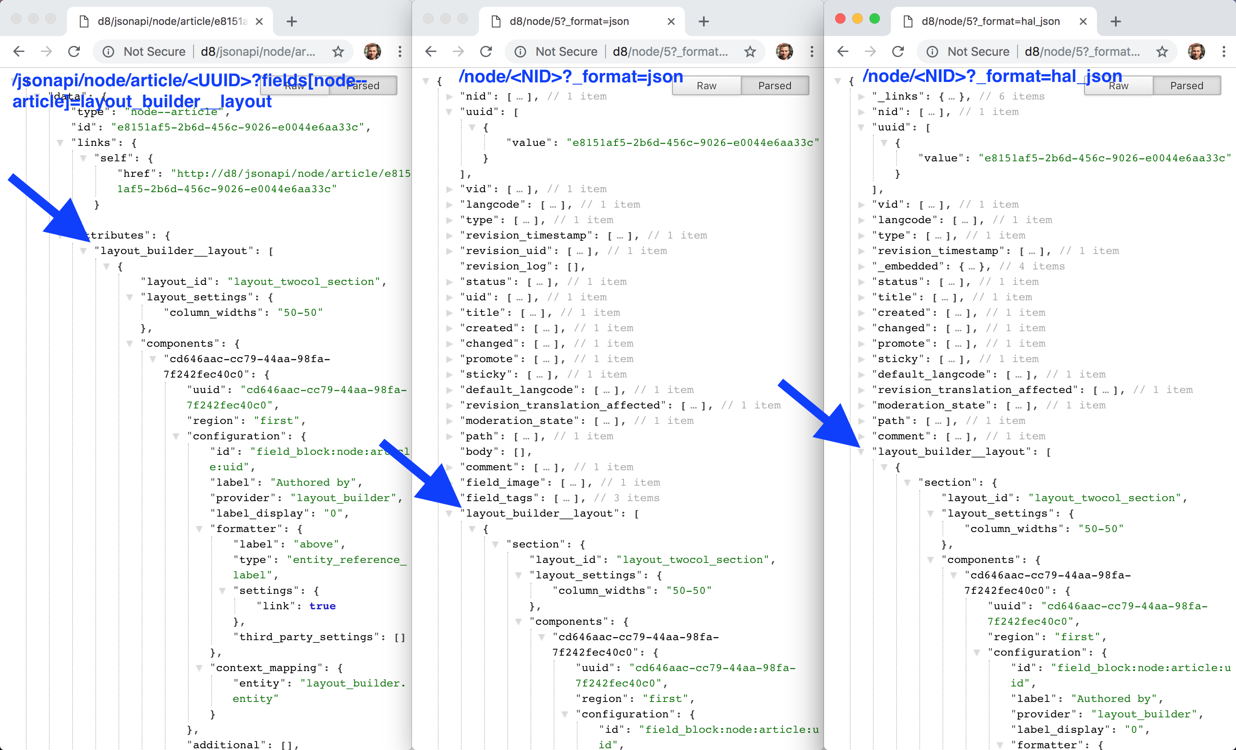Select the d8/jsonapi/node/article tab
The image size is (1236, 750).
click(172, 21)
